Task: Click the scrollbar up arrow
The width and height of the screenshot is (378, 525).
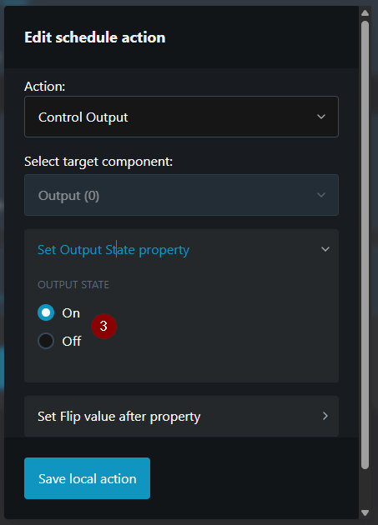Action: click(x=365, y=13)
